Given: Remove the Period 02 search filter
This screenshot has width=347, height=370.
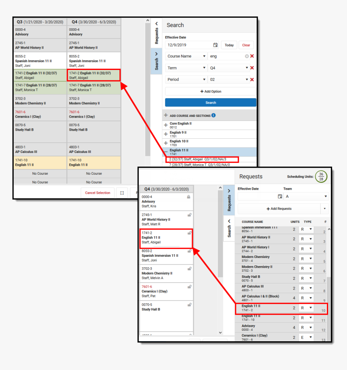Looking at the screenshot, I should click(x=252, y=80).
